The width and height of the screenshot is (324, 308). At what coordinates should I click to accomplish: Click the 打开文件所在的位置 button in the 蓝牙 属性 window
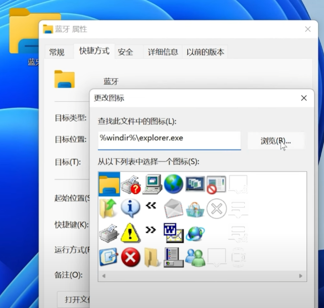tap(74, 299)
